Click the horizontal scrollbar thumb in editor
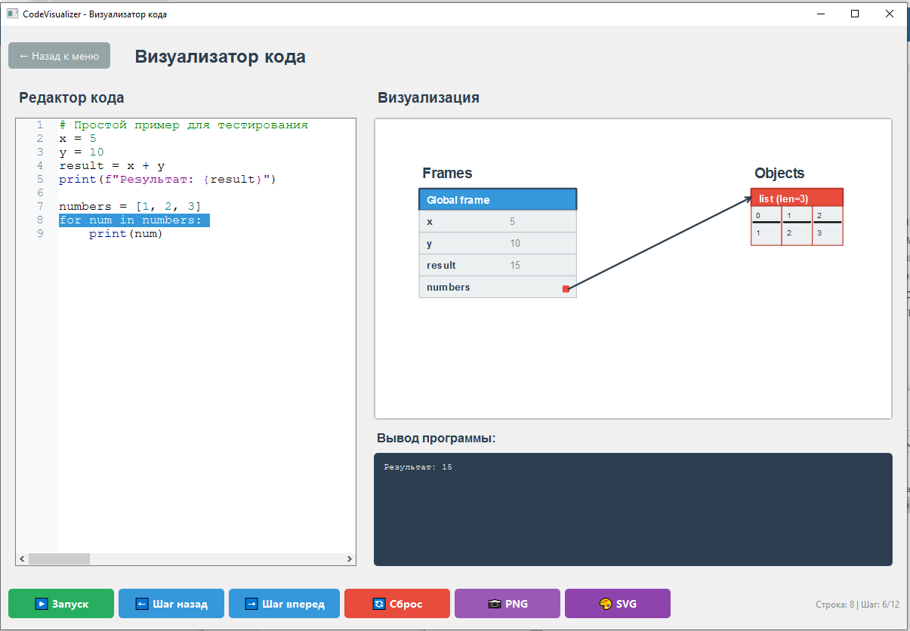910x631 pixels. click(x=59, y=559)
